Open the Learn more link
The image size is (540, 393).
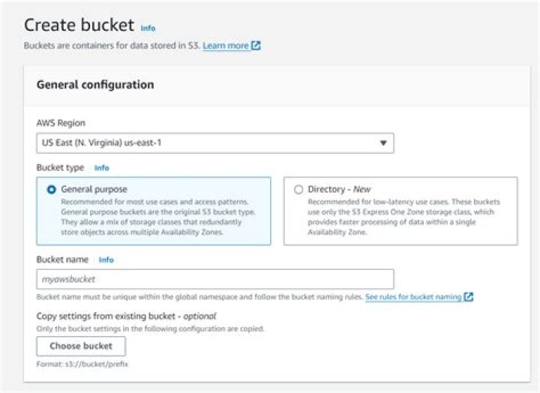225,46
